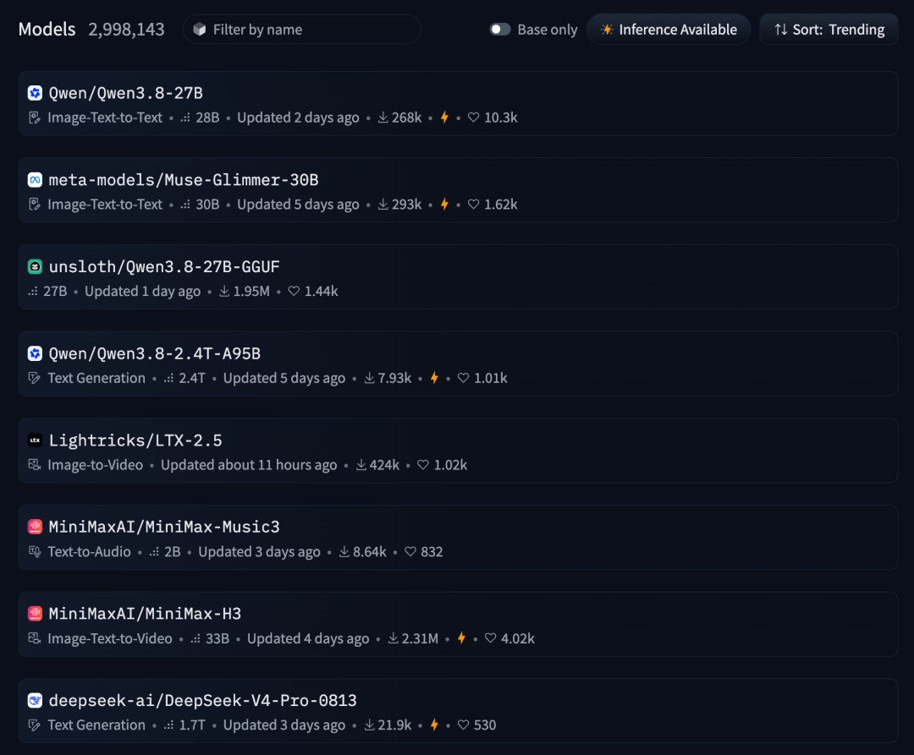Enable the Inference Available filter

pos(669,29)
